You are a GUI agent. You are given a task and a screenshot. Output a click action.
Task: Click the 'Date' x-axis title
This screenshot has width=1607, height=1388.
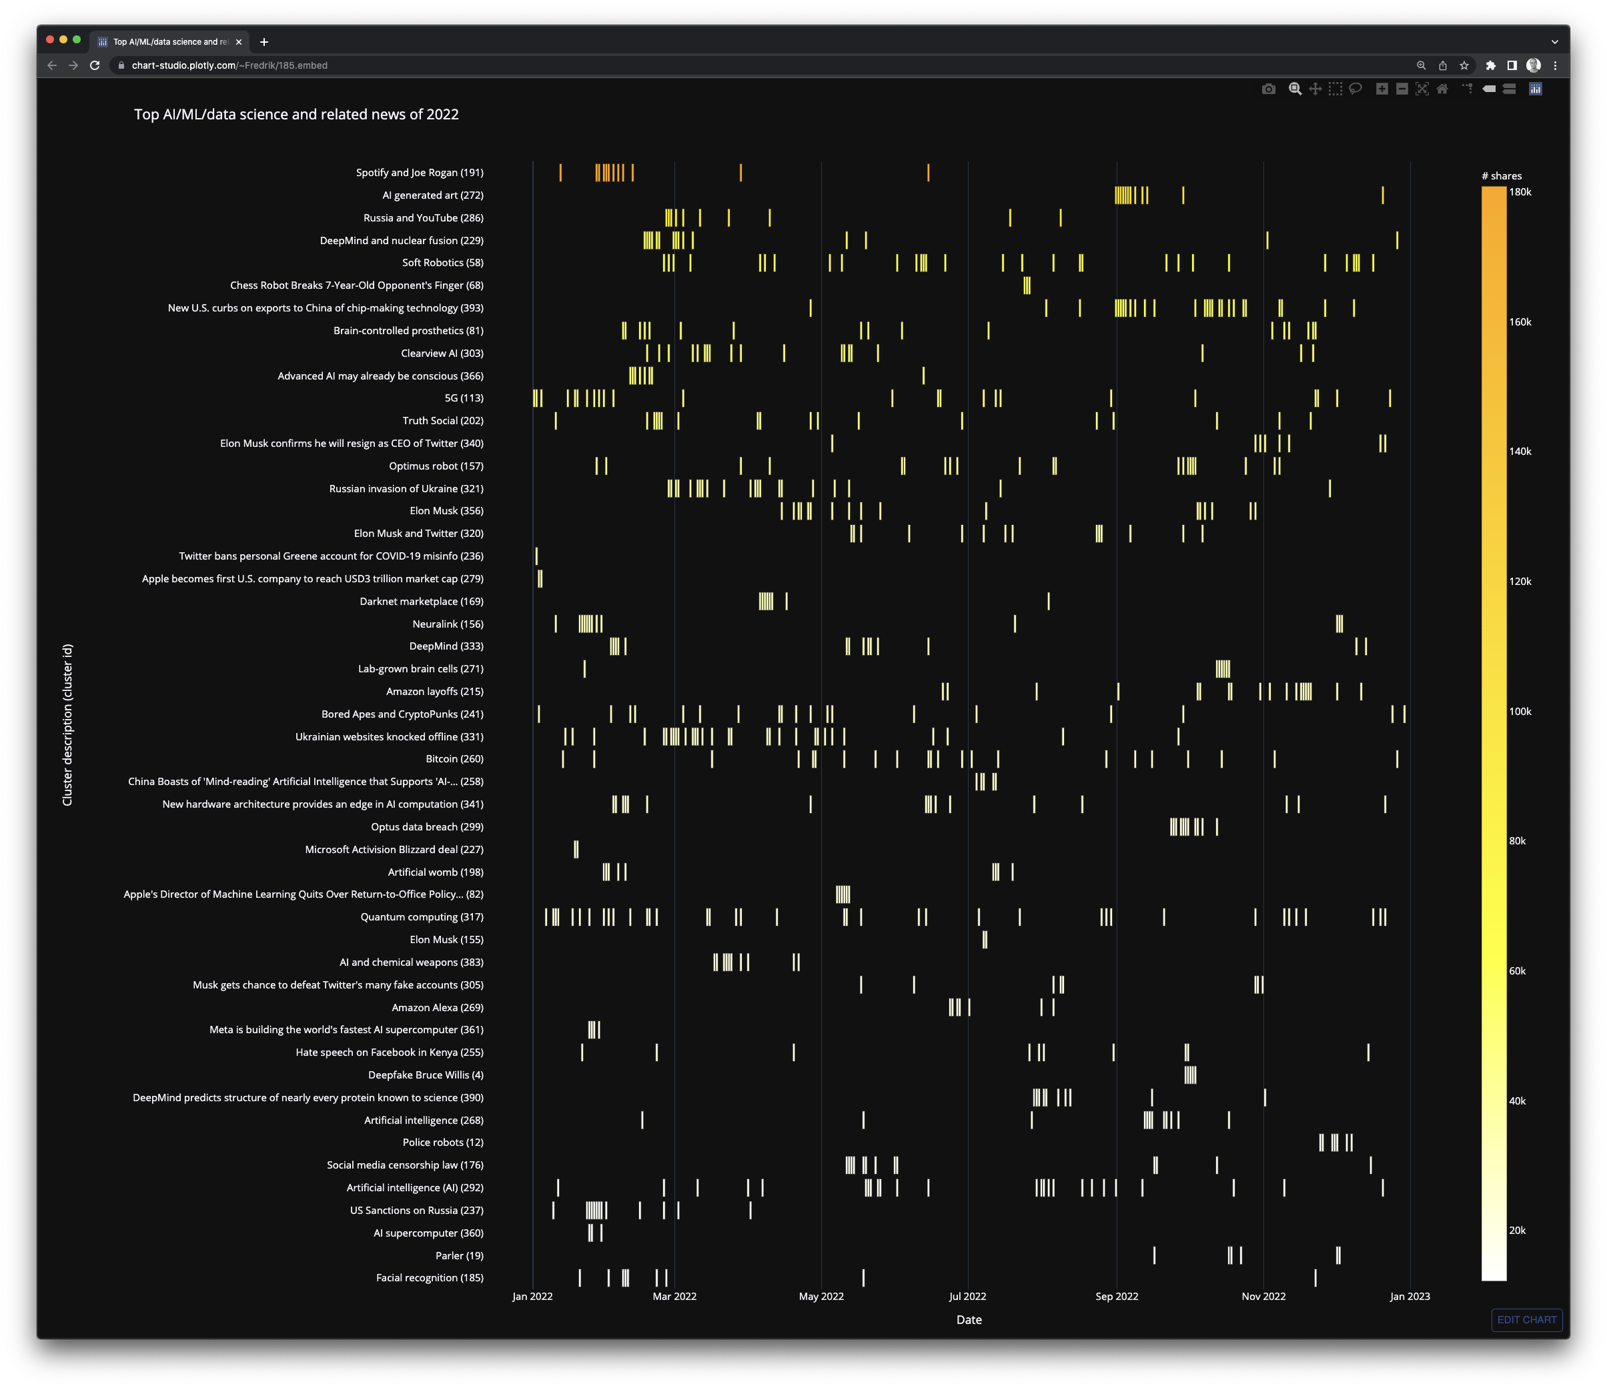969,1321
